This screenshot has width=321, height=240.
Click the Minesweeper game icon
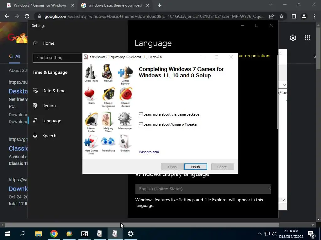tap(125, 119)
